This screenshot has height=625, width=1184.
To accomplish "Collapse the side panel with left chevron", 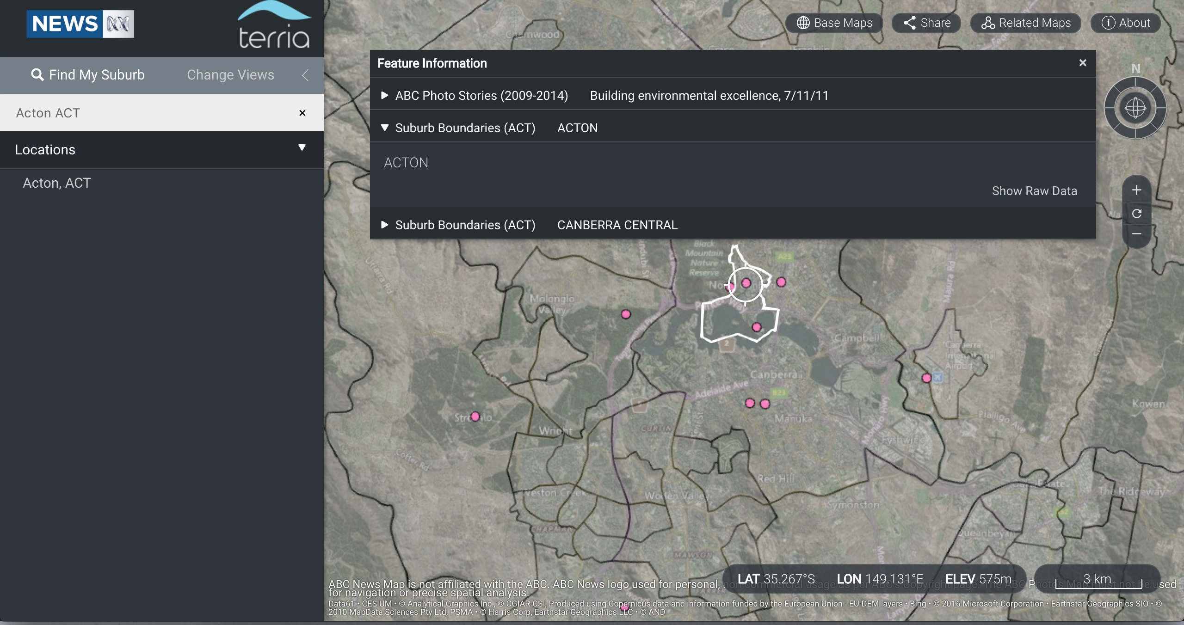I will (305, 75).
